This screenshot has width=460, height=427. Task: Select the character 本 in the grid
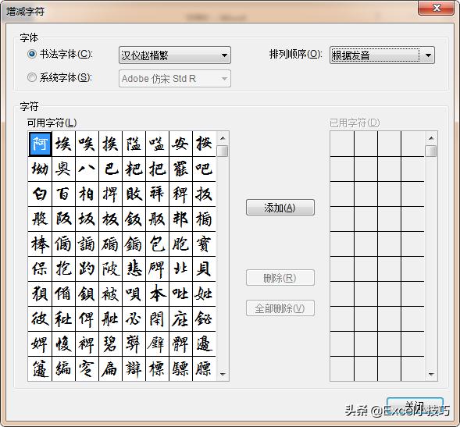(157, 294)
